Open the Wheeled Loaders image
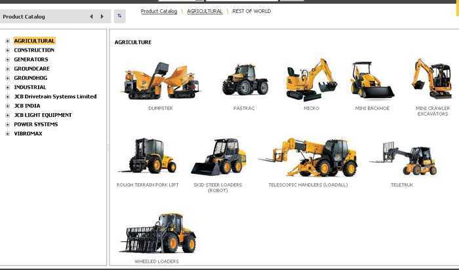Viewport: 459px width, 270px height. point(158,233)
